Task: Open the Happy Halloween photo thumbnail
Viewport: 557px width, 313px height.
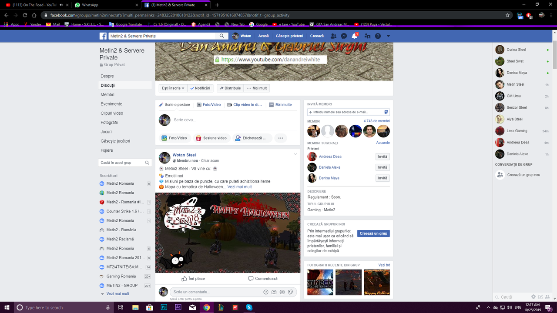Action: point(376,282)
